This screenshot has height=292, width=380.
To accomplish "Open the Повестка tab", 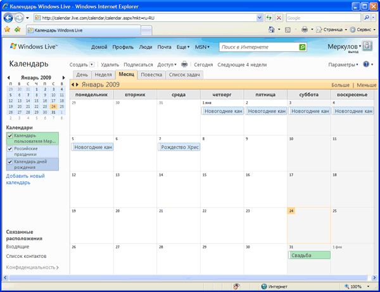I will click(x=151, y=75).
